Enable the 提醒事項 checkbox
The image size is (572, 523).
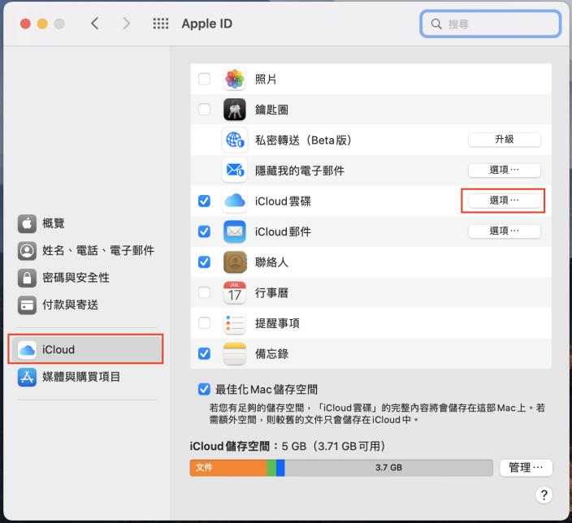tap(204, 323)
